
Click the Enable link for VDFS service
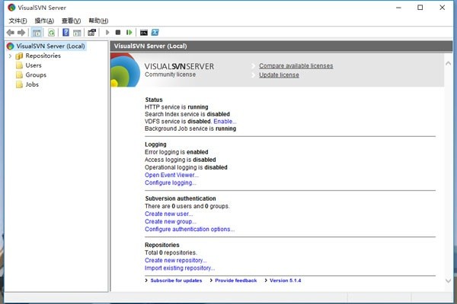(x=225, y=122)
